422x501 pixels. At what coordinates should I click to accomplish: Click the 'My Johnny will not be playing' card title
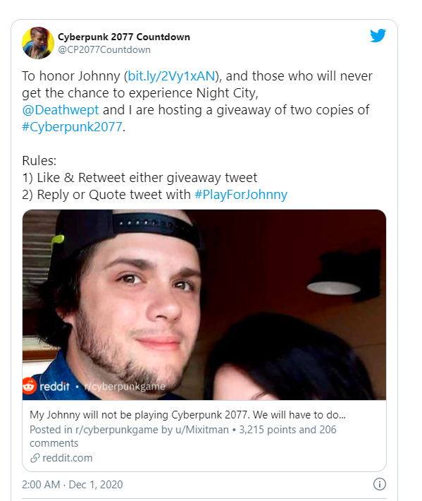187,415
